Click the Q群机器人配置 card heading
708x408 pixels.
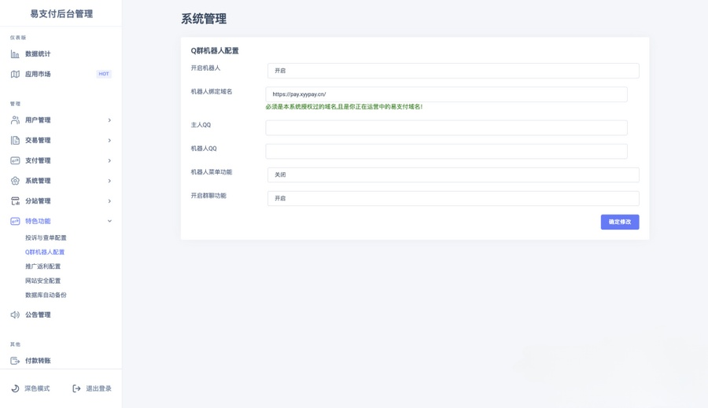tap(215, 51)
